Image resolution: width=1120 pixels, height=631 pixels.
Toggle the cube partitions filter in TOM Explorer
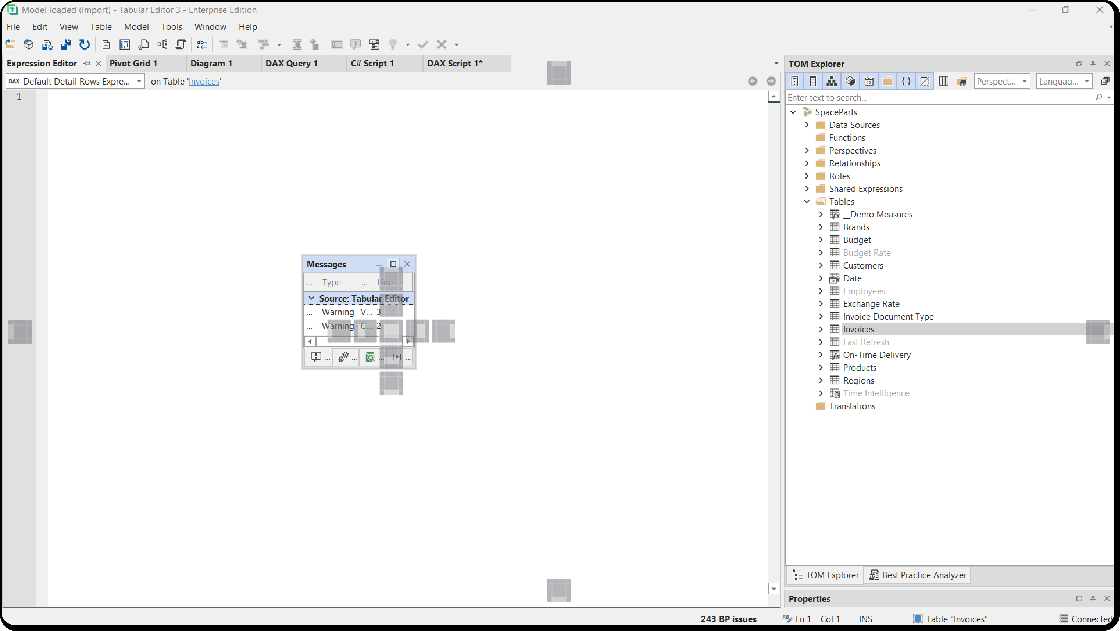(x=851, y=81)
